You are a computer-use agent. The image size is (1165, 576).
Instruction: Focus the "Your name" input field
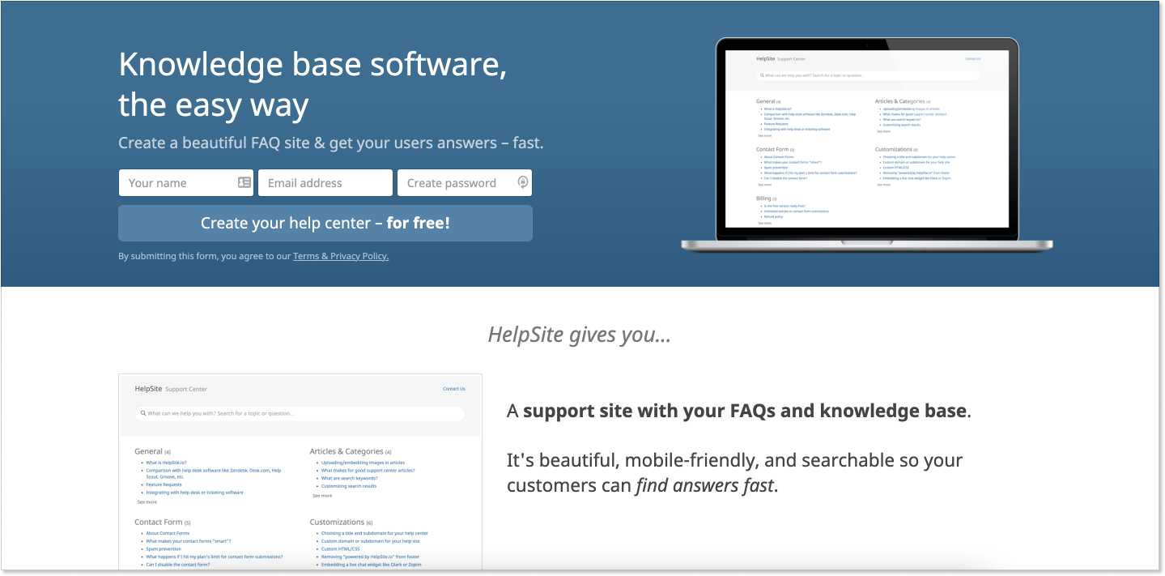pos(186,183)
